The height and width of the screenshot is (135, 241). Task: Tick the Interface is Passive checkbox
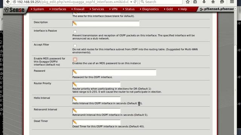click(75, 31)
